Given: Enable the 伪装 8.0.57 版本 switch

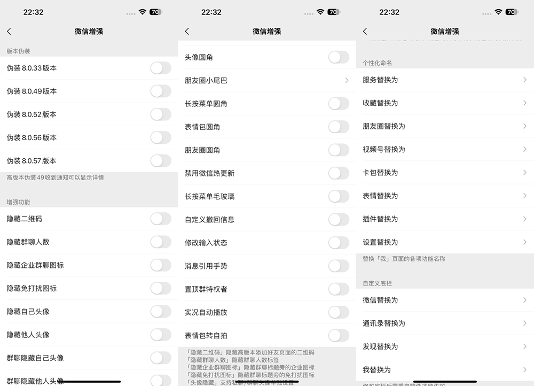Looking at the screenshot, I should [160, 160].
